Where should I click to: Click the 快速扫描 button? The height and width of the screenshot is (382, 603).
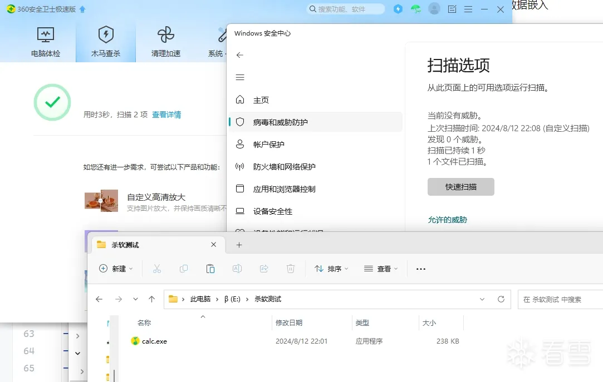[460, 187]
